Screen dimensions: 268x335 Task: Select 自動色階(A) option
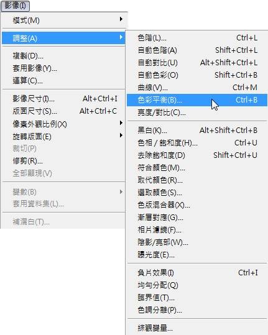click(x=197, y=50)
